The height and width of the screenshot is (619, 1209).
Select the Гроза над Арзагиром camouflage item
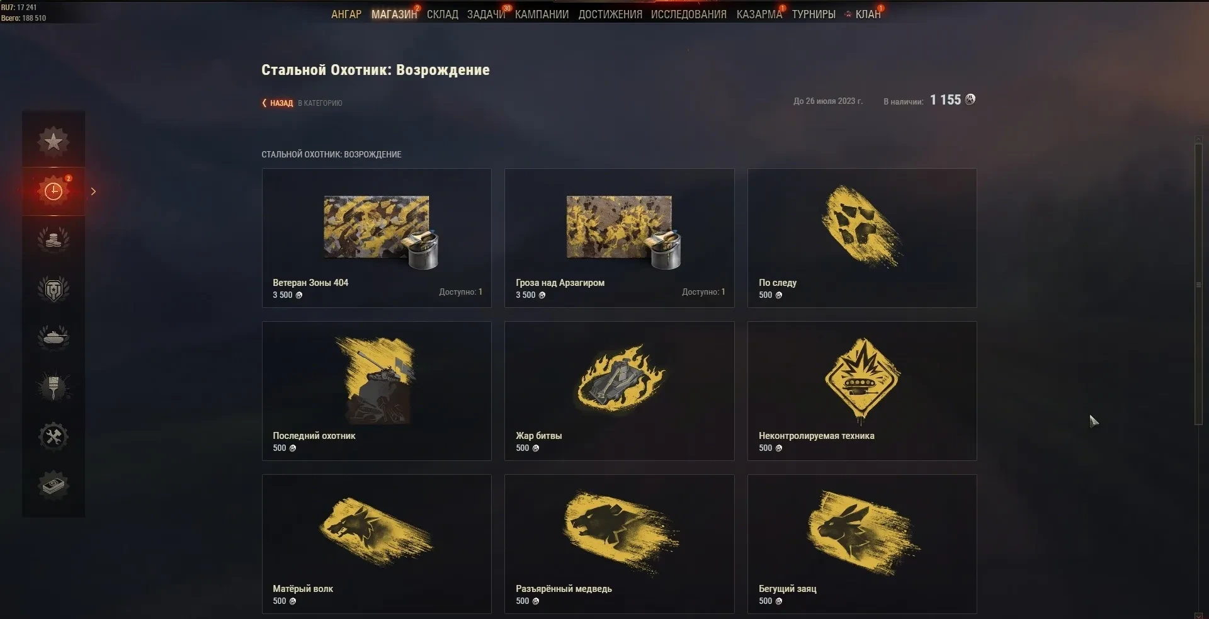coord(619,238)
